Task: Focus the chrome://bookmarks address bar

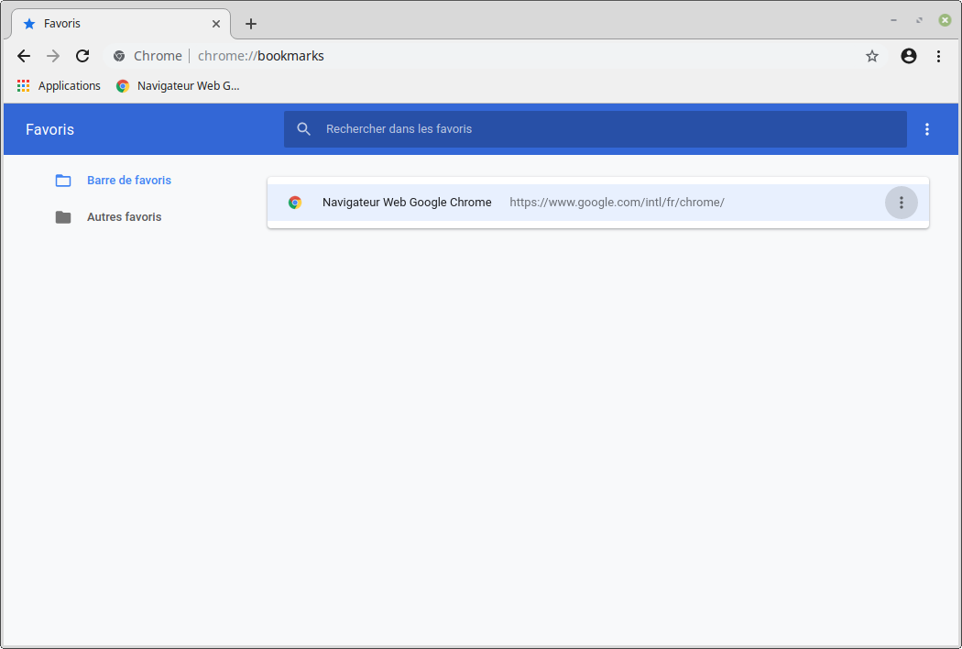Action: coord(458,56)
